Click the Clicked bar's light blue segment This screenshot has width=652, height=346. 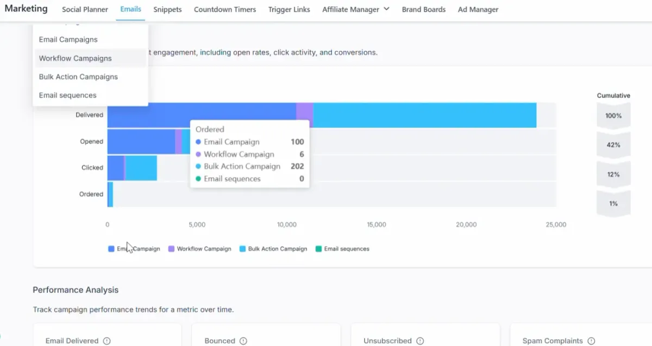pyautogui.click(x=141, y=168)
